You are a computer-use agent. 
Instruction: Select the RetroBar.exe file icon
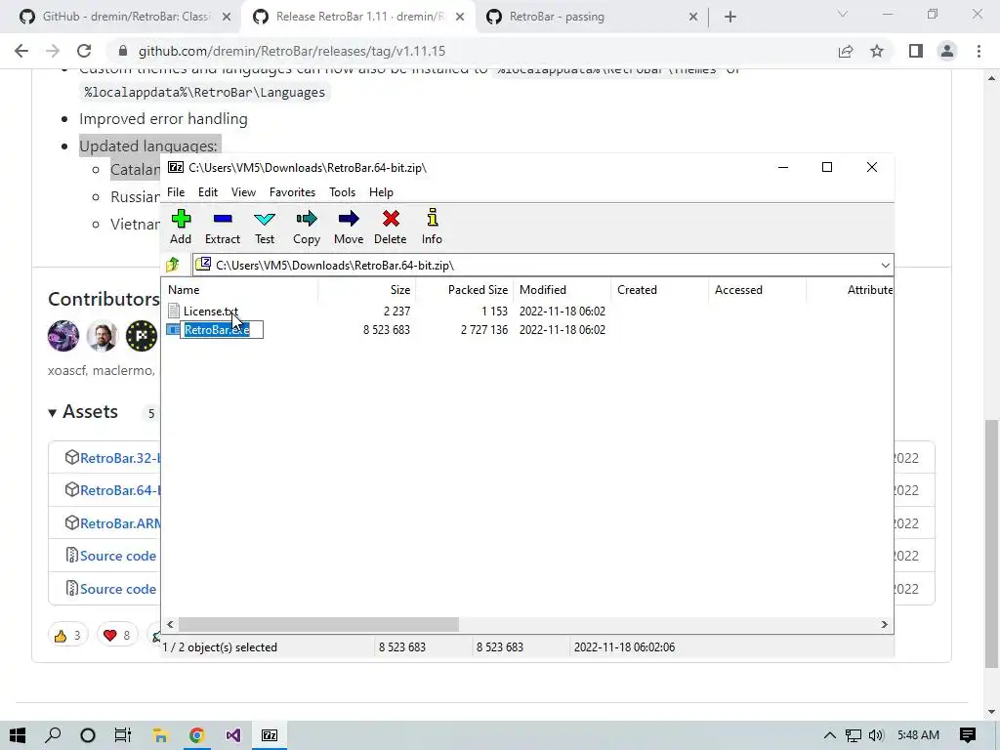(173, 330)
